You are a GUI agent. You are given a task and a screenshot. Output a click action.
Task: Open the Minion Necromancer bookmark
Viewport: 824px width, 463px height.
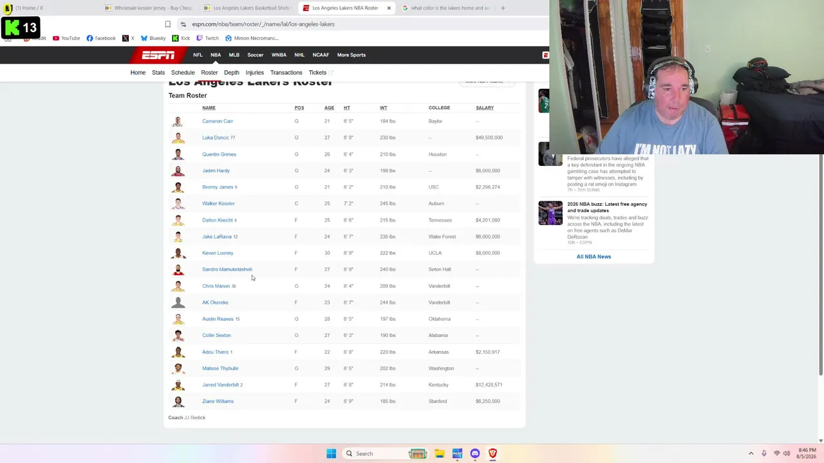tap(252, 38)
